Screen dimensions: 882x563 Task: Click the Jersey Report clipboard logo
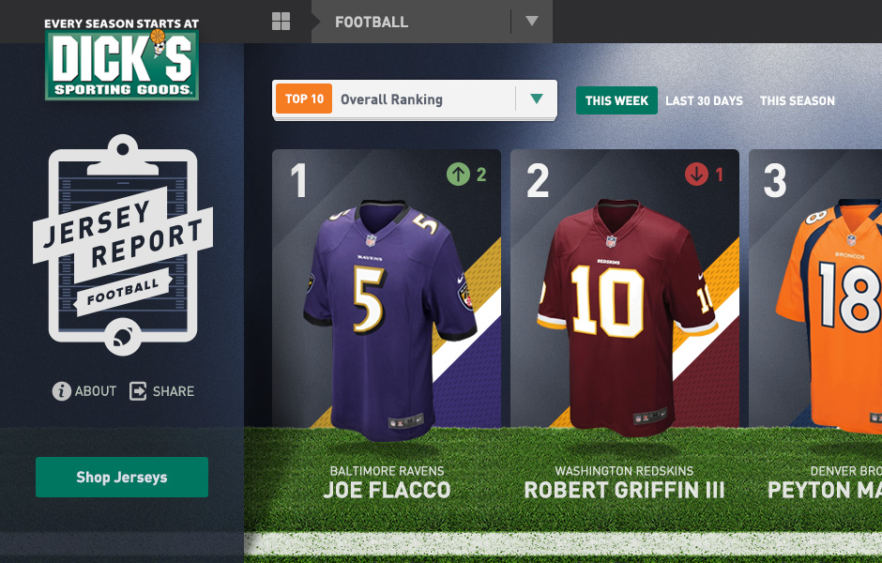[123, 245]
